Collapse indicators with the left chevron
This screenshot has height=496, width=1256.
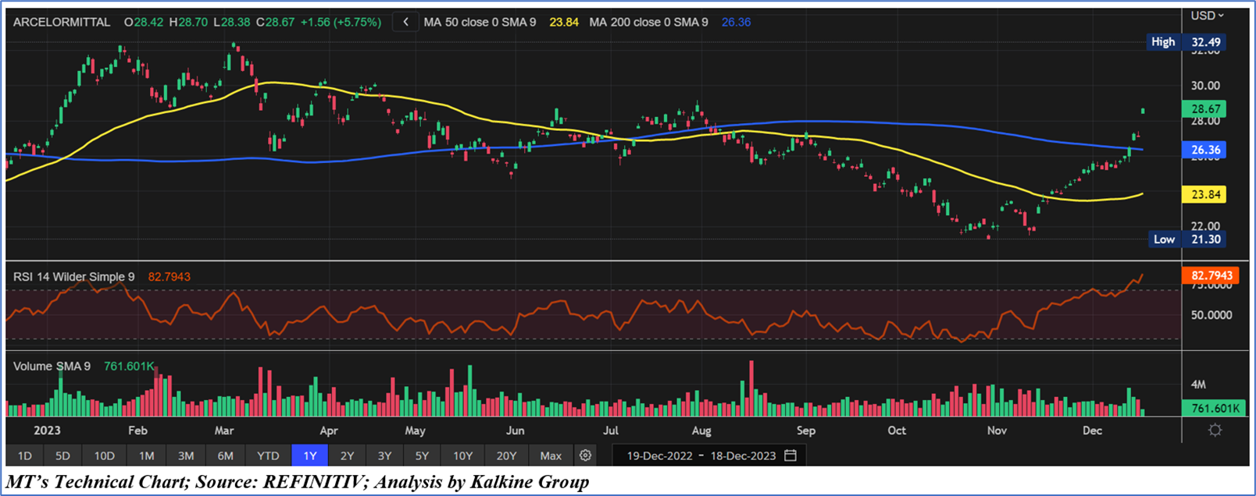click(405, 22)
